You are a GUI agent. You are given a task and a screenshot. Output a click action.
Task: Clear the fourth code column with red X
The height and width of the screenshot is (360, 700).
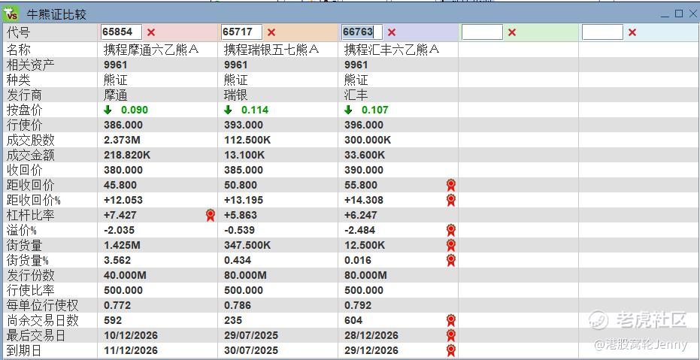point(512,32)
